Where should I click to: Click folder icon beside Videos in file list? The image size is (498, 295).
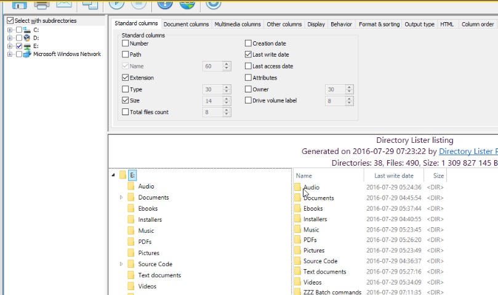point(297,282)
